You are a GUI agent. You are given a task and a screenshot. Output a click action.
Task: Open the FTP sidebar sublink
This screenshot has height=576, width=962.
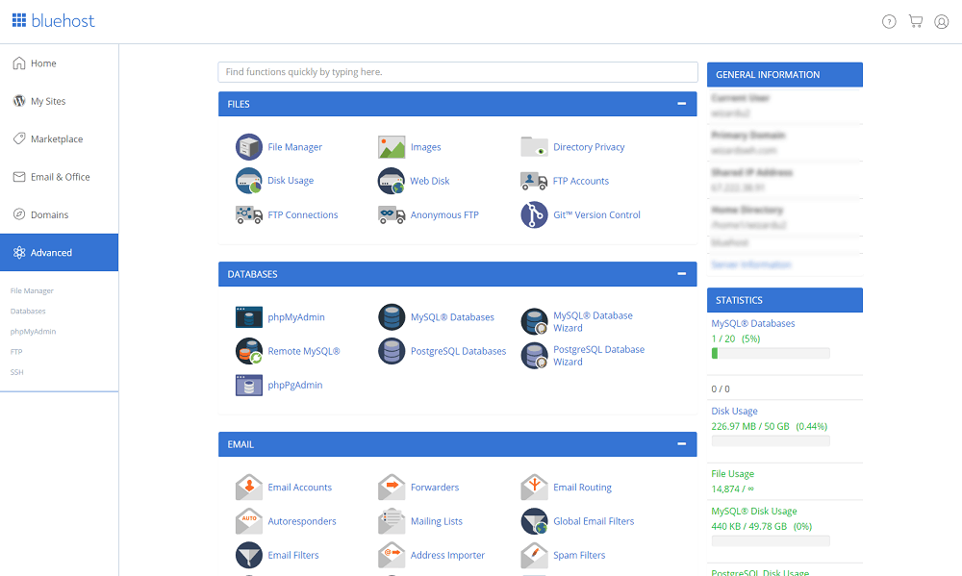(x=16, y=352)
